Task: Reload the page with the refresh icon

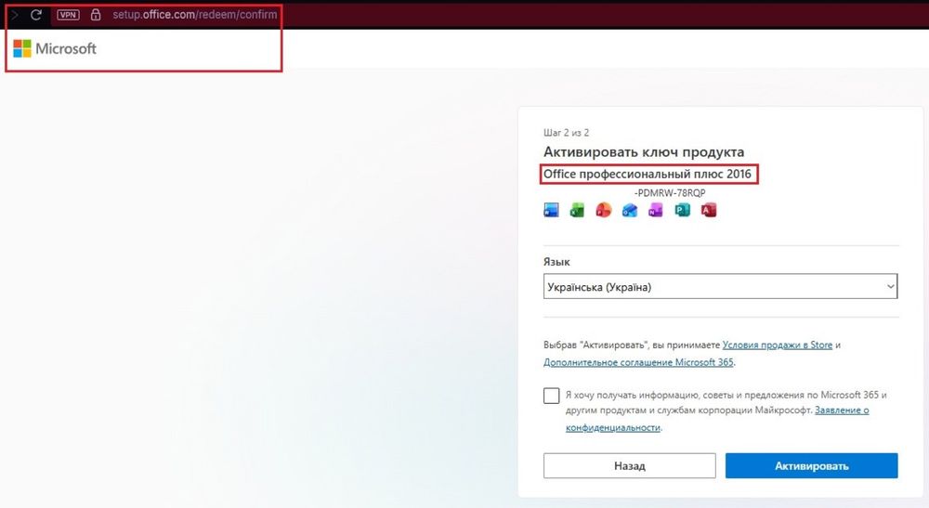Action: tap(36, 15)
